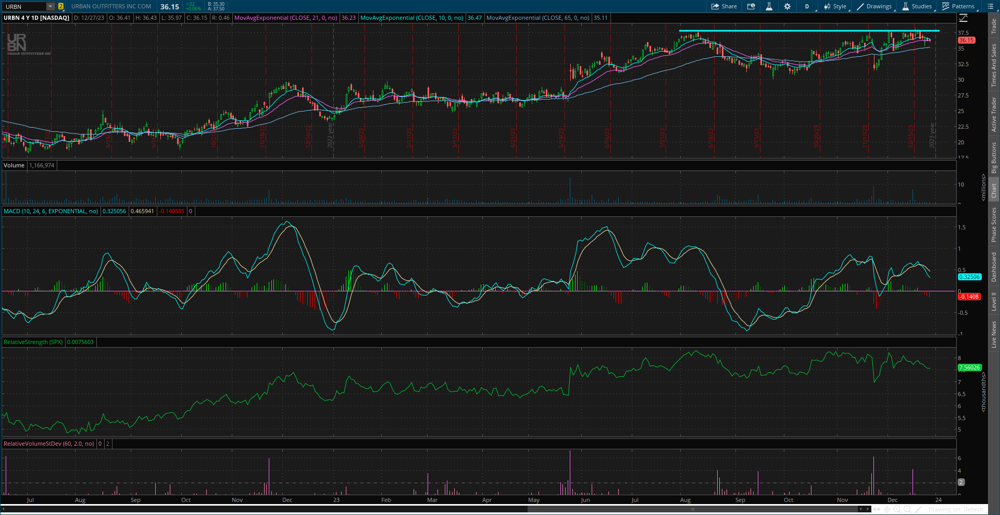
Task: Open the Trade sidebar tab
Action: pos(994,26)
